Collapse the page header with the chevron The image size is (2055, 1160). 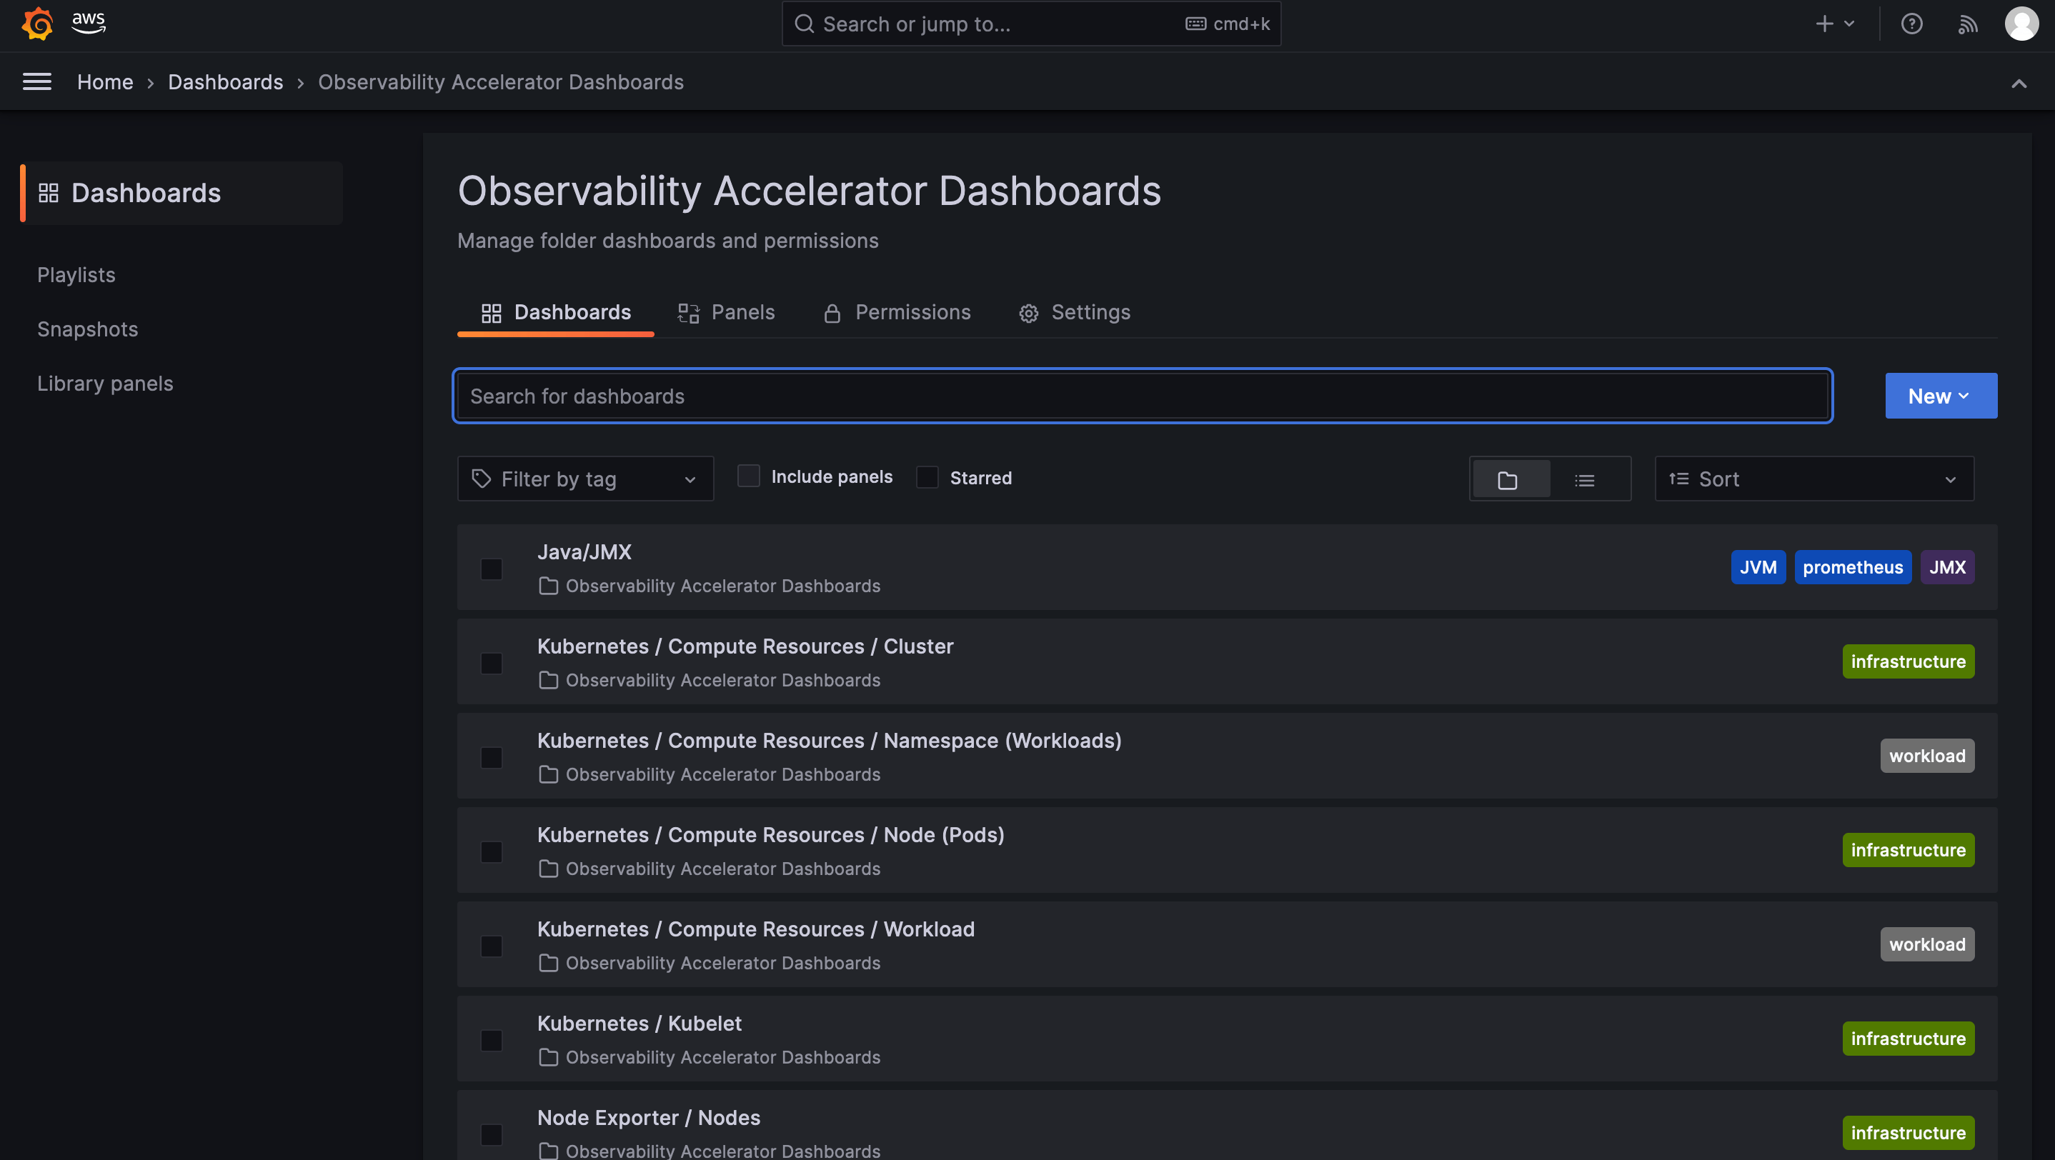2020,84
